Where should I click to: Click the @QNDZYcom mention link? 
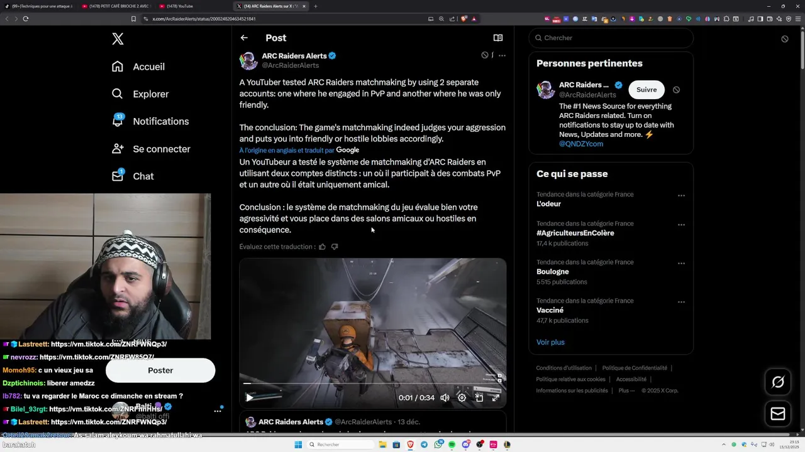click(581, 144)
